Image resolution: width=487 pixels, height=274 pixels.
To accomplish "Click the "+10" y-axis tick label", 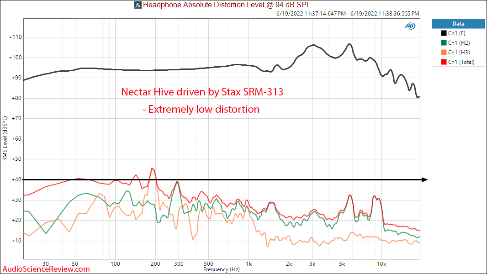I will point(17,241).
